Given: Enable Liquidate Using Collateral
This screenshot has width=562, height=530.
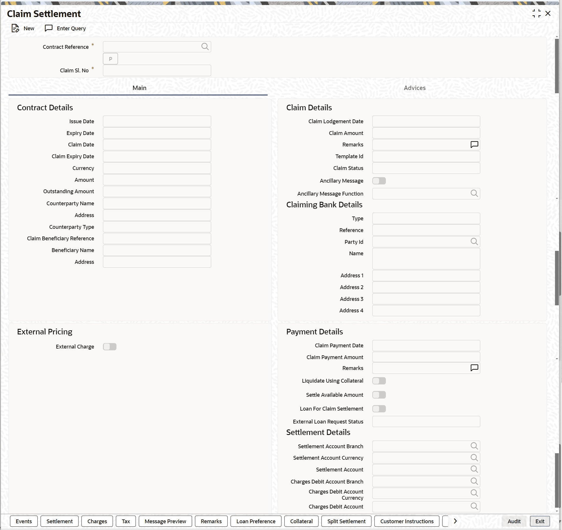Looking at the screenshot, I should (379, 381).
